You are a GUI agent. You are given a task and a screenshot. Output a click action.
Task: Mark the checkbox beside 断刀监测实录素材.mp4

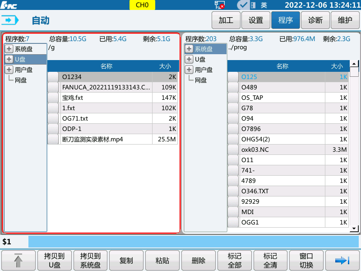click(x=53, y=139)
